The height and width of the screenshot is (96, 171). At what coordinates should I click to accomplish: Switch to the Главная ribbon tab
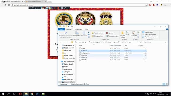69,29
